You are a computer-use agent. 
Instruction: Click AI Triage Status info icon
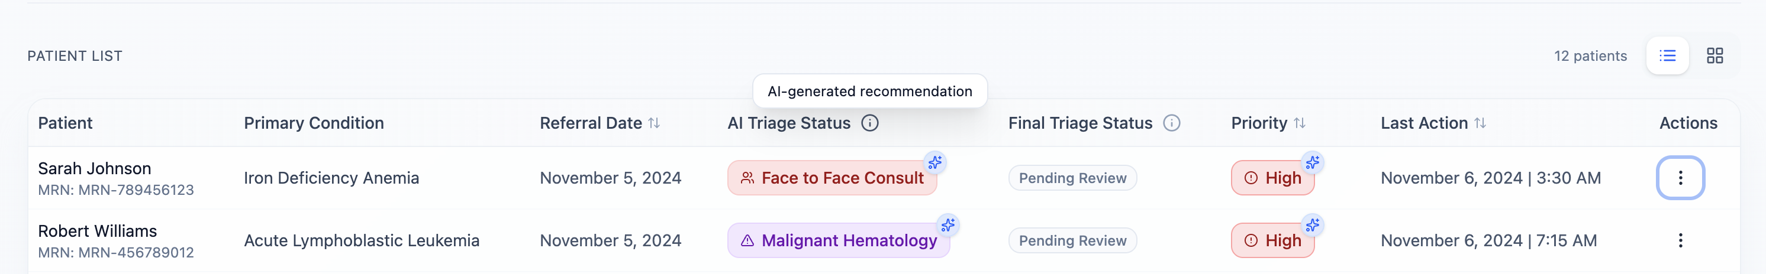[x=869, y=123]
